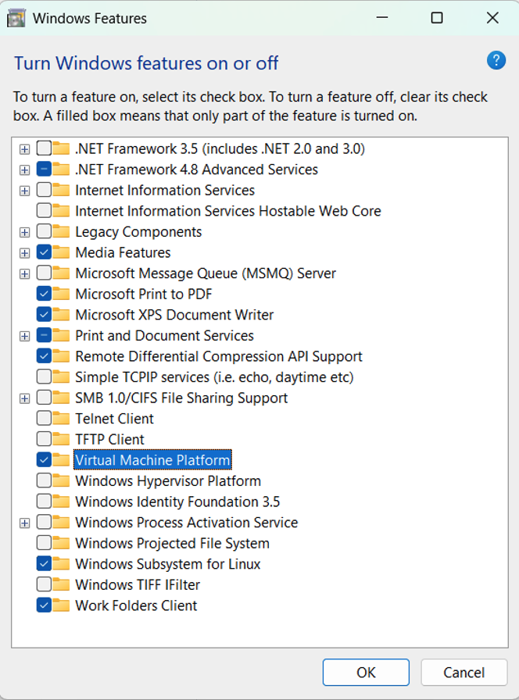Click folder icon beside Work Folders Client
Image resolution: width=519 pixels, height=700 pixels.
pos(61,605)
